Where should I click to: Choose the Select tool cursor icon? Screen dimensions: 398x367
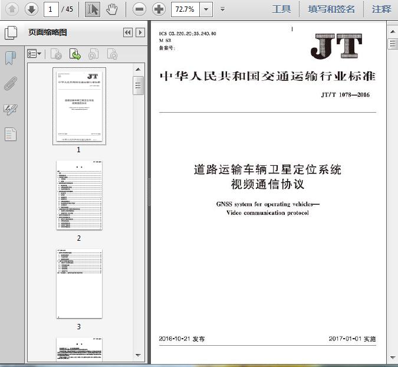(93, 9)
